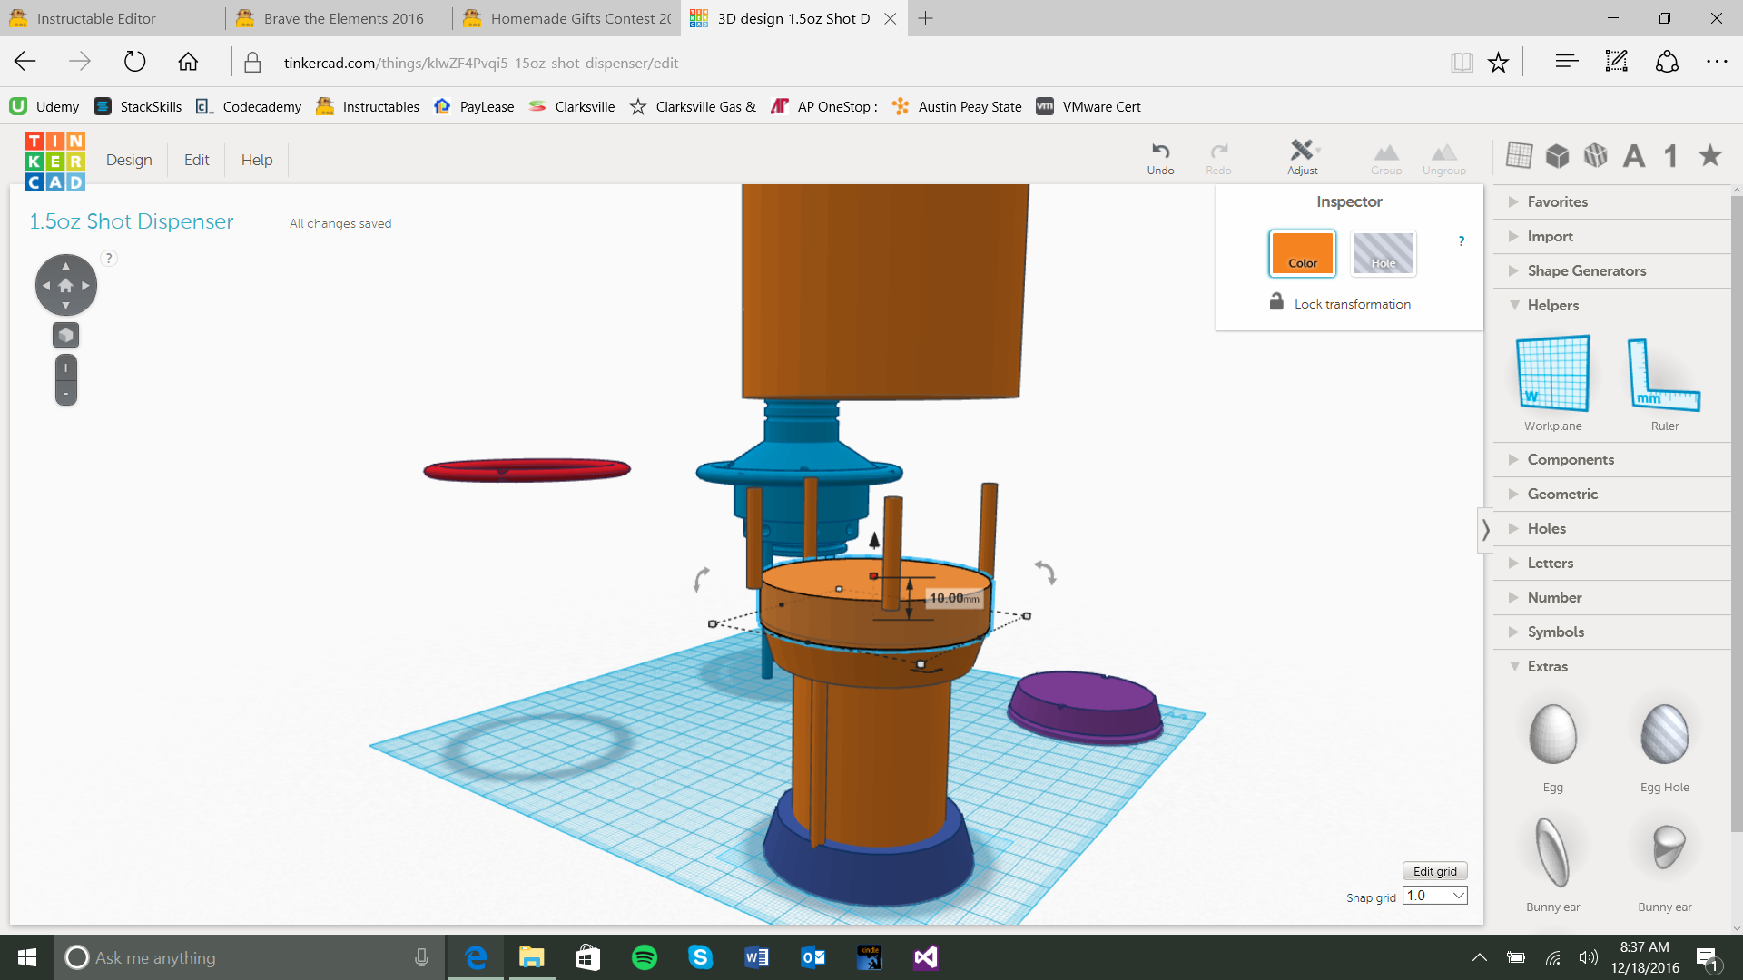Open the Adjust tools icon

[x=1303, y=152]
